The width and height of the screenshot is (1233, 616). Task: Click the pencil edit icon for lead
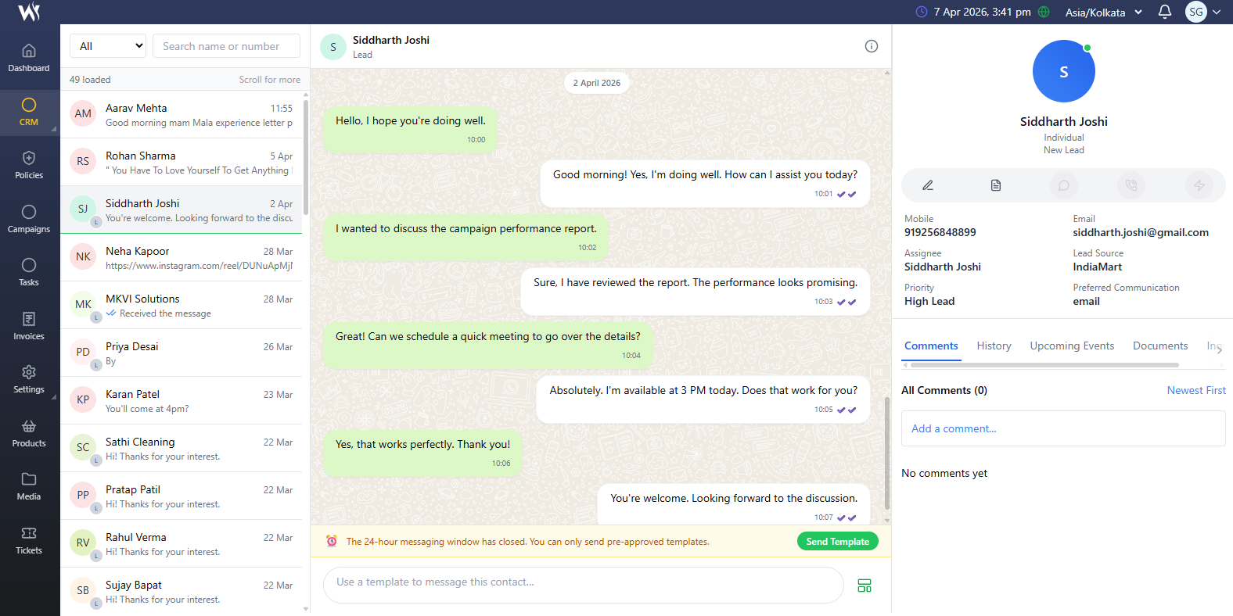pos(928,185)
